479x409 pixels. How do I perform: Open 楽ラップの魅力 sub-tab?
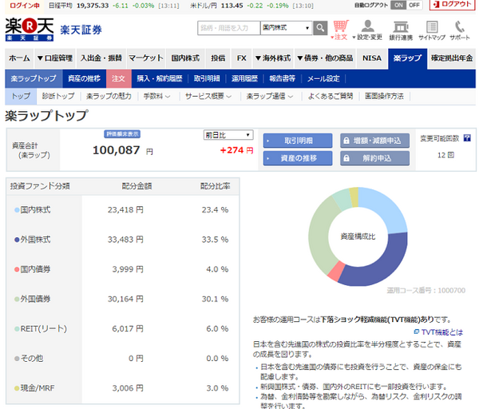click(x=109, y=97)
